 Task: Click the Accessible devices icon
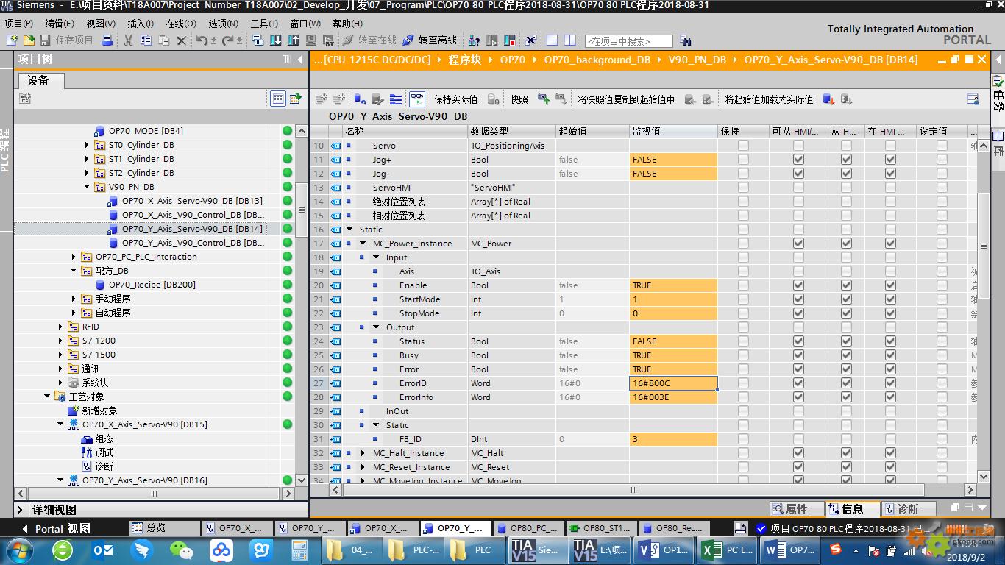pyautogui.click(x=475, y=40)
